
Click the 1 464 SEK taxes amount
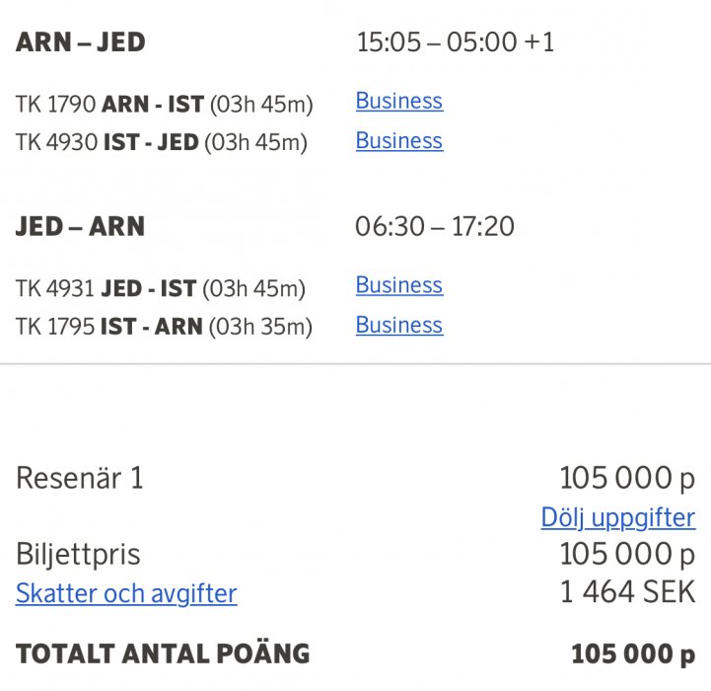(x=626, y=593)
